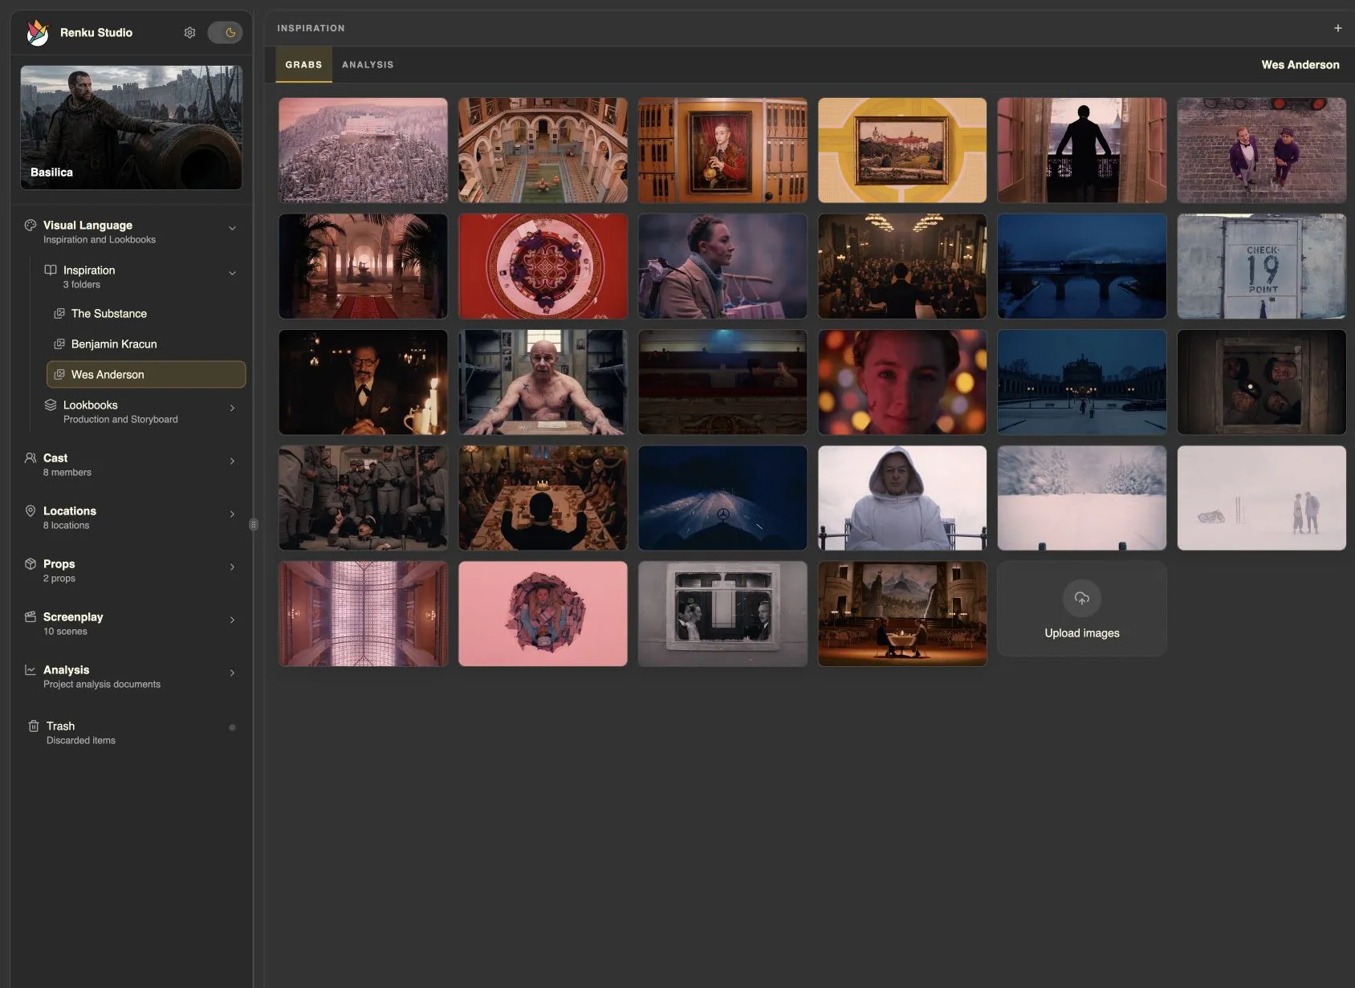Open the woman with bokeh lights thumbnail

(902, 382)
